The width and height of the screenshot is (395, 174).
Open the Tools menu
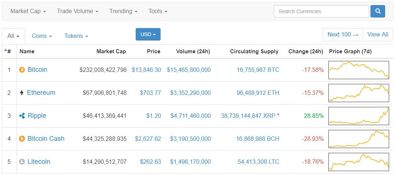point(158,11)
